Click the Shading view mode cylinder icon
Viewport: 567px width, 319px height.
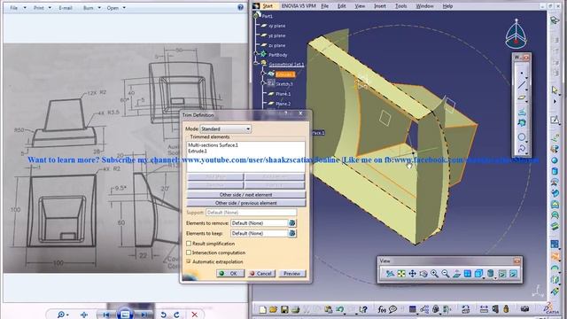pos(490,274)
